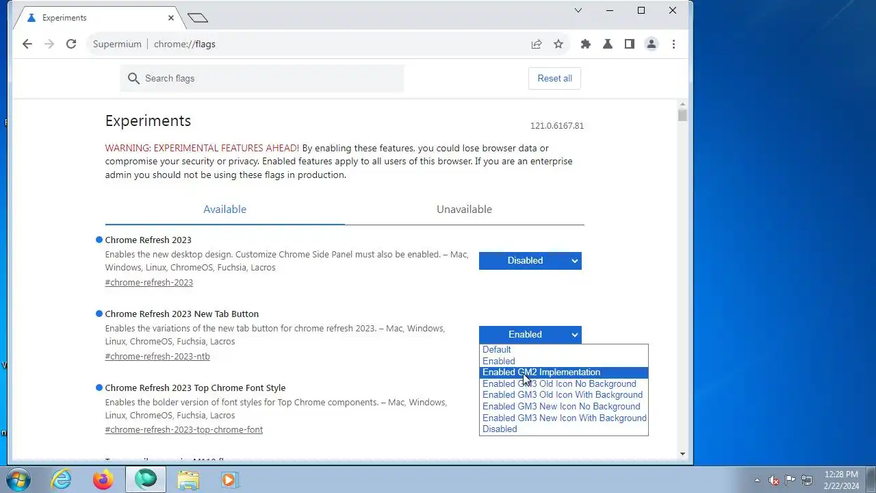Select Enabled GM2 Implementation option
The image size is (876, 493).
pyautogui.click(x=564, y=372)
